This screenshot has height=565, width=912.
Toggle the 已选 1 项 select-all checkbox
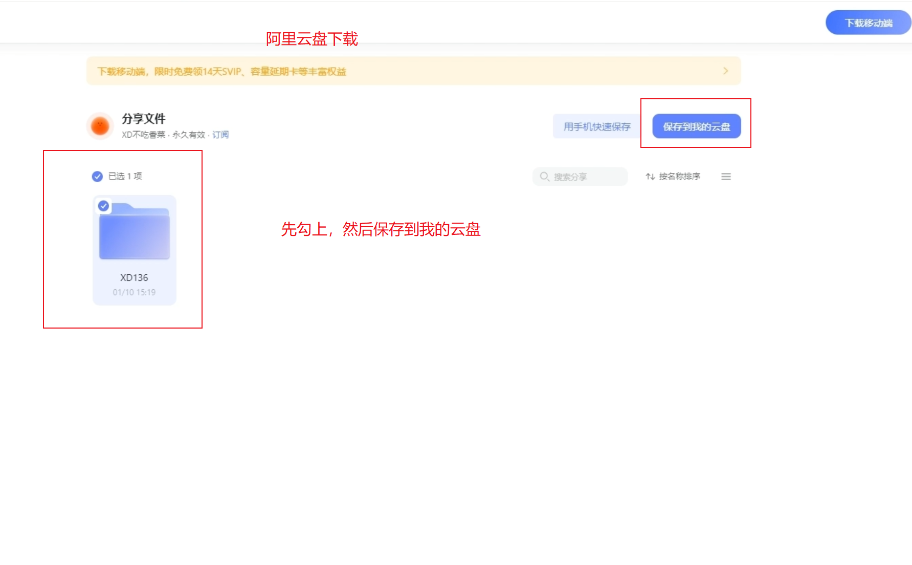[x=97, y=177]
